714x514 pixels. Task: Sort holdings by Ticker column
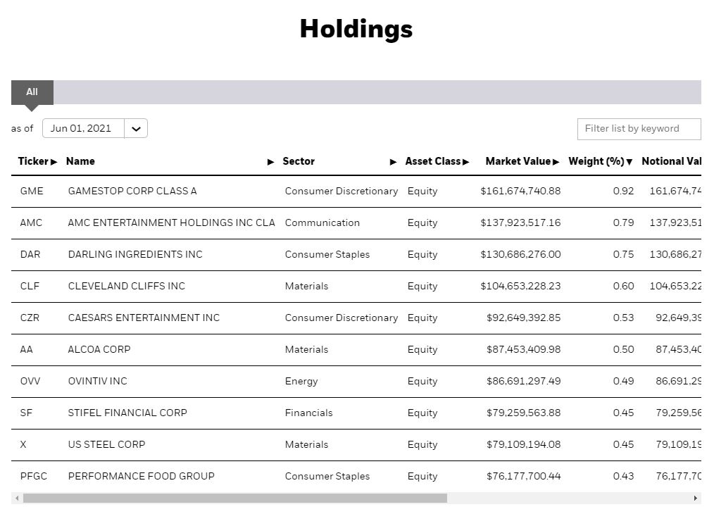click(x=33, y=161)
